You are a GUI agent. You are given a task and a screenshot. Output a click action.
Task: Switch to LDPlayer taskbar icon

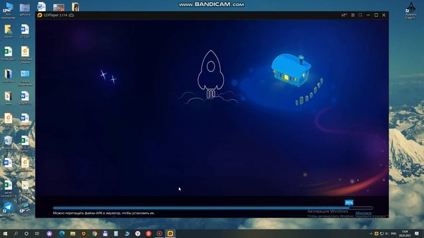[x=170, y=233]
